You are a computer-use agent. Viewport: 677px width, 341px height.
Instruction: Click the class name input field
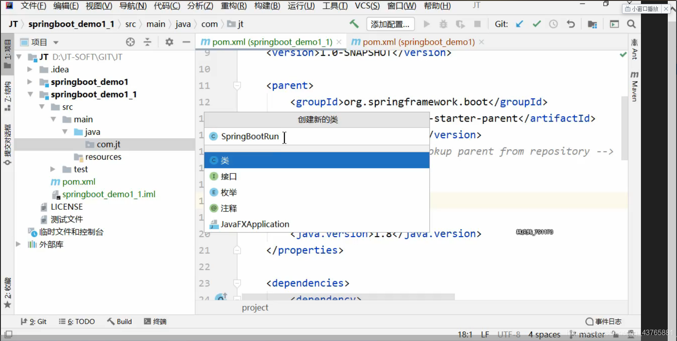[x=317, y=136]
